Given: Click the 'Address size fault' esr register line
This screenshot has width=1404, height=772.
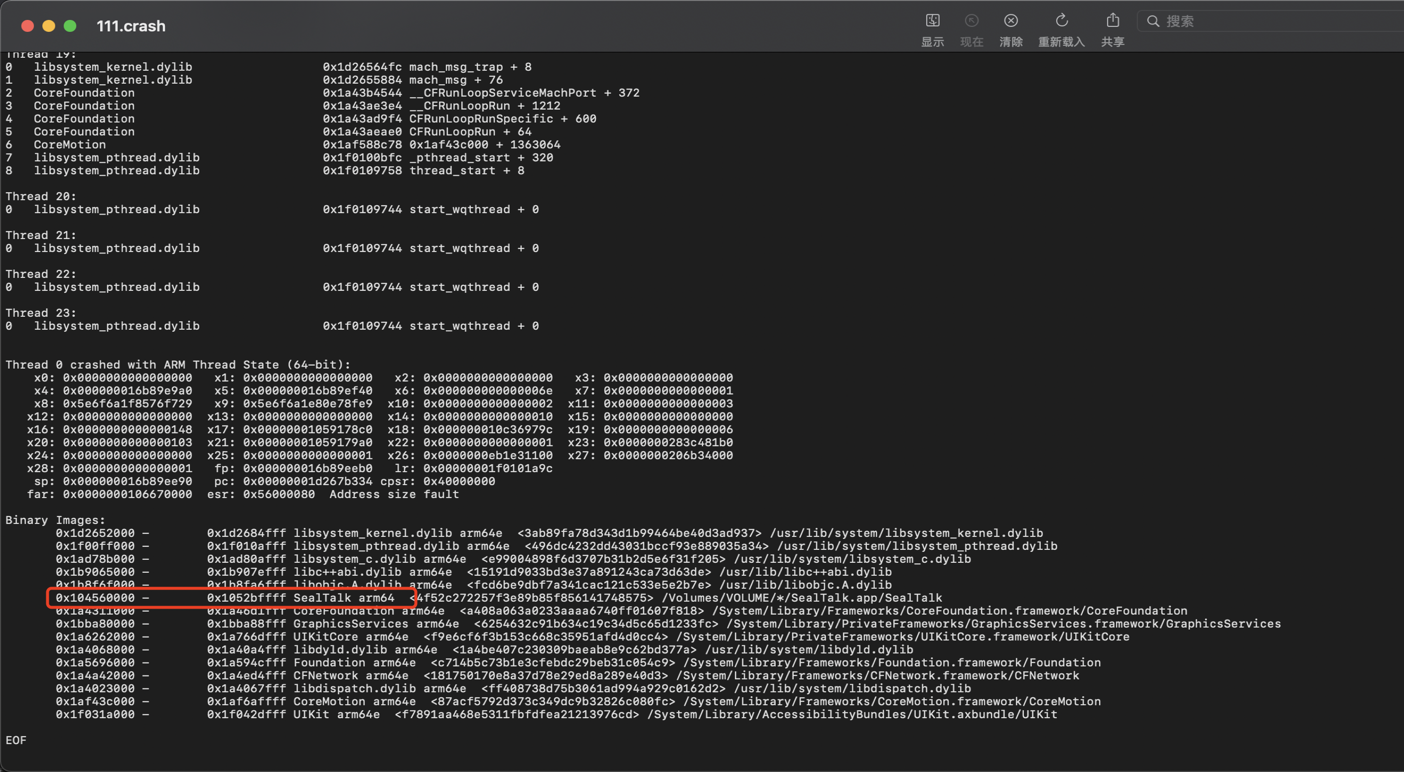Looking at the screenshot, I should point(394,494).
